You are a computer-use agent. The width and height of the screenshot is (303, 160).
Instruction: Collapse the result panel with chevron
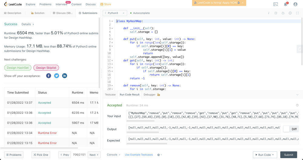(x=297, y=95)
